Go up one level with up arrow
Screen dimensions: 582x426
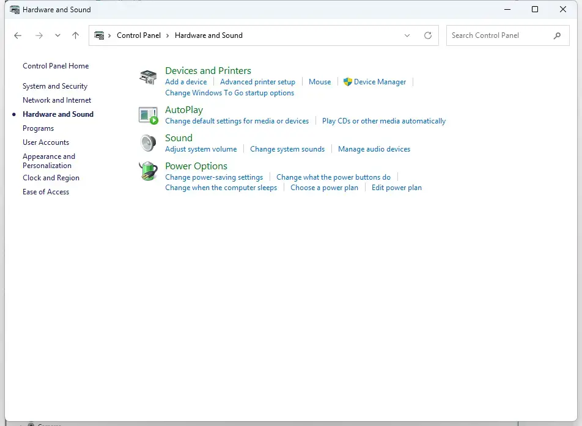tap(75, 35)
